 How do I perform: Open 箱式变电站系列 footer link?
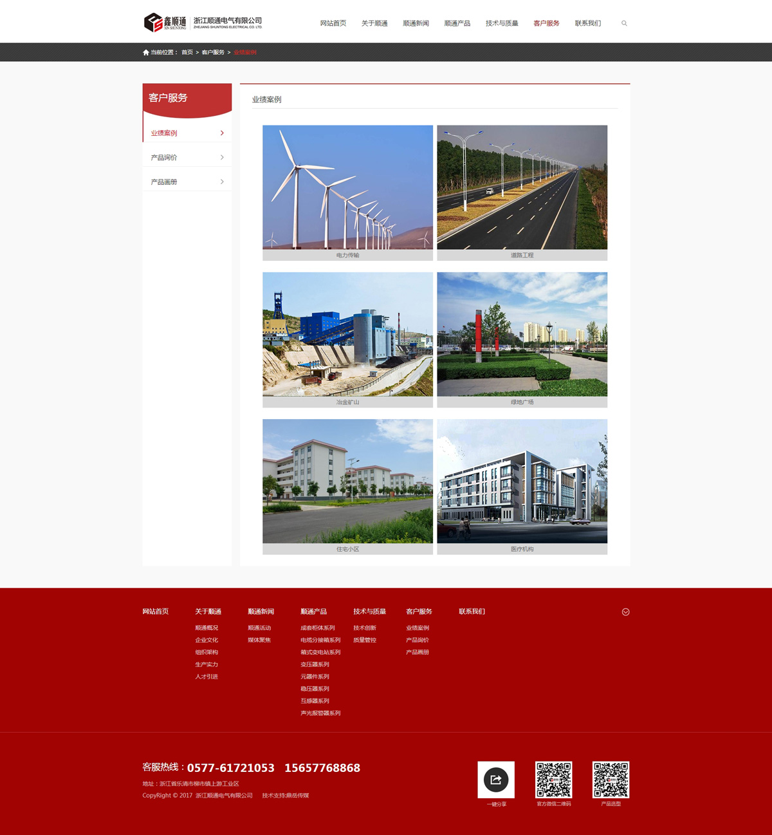coord(320,652)
